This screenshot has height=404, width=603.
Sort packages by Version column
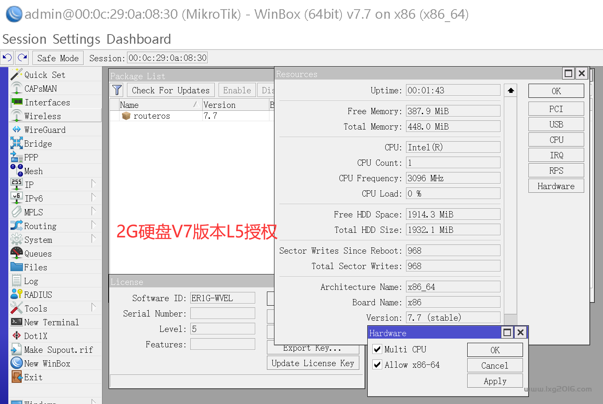click(x=235, y=105)
